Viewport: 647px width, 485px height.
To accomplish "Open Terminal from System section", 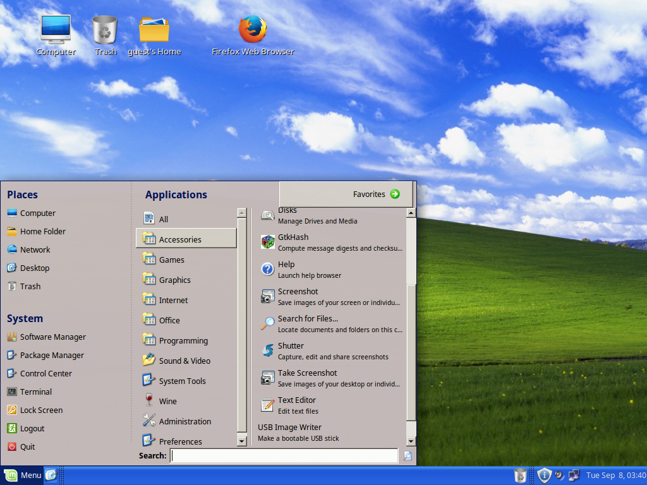I will click(35, 392).
